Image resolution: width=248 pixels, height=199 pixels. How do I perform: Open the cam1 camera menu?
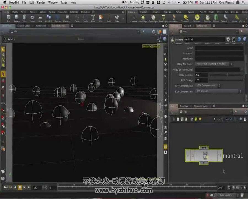pyautogui.click(x=156, y=46)
